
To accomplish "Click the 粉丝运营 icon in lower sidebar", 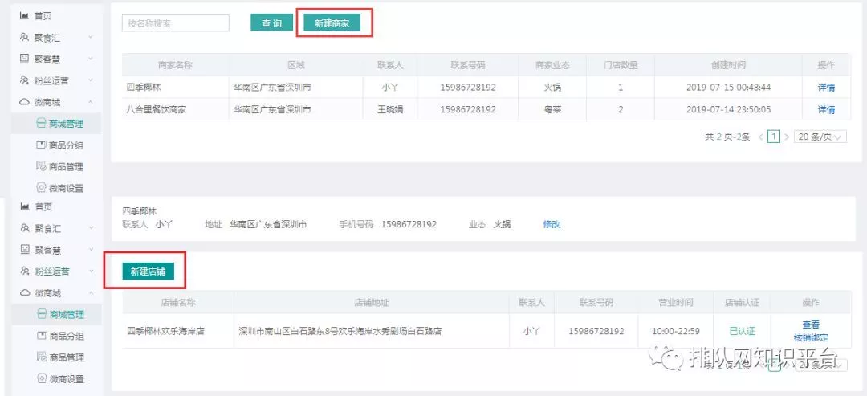I will (x=24, y=271).
